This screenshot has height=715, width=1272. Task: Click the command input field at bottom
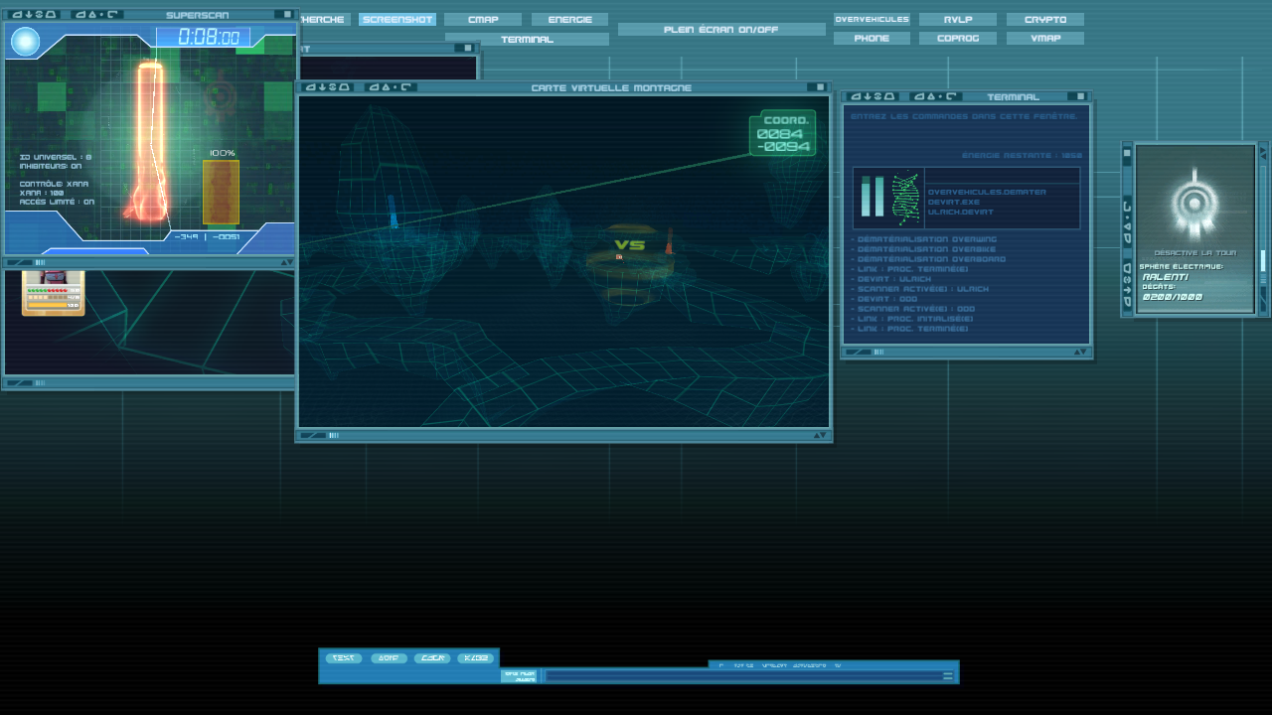[x=742, y=676]
